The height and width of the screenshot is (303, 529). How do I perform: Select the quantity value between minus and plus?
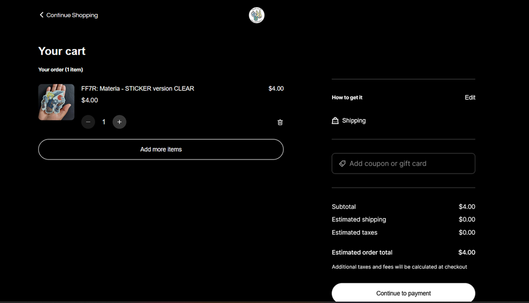[104, 122]
